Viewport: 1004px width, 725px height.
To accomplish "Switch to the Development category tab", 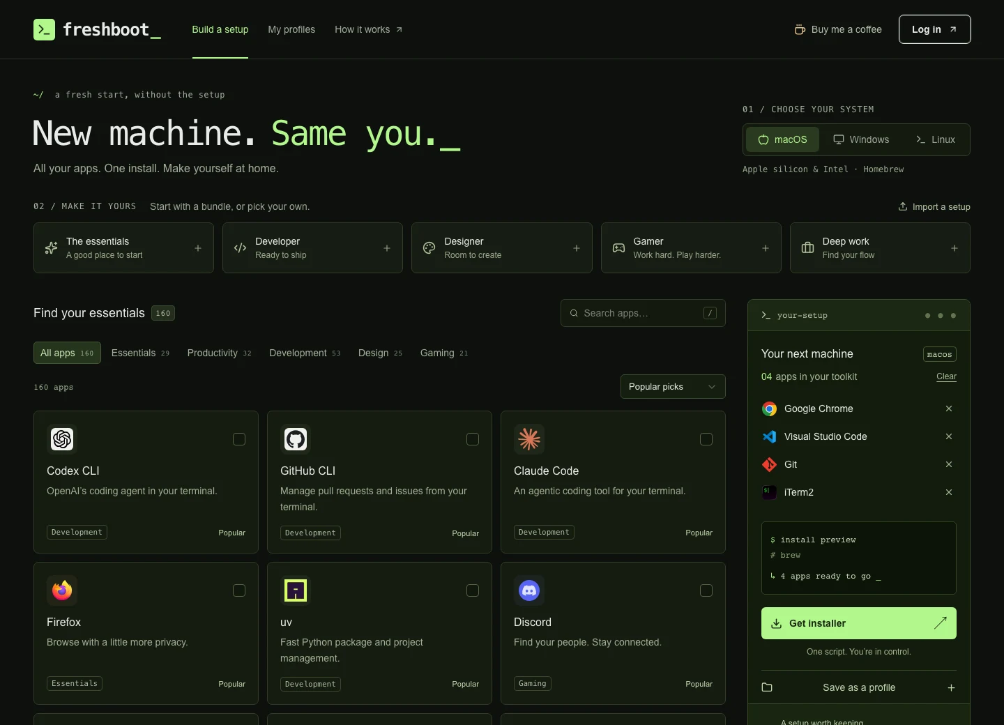I will coord(305,353).
